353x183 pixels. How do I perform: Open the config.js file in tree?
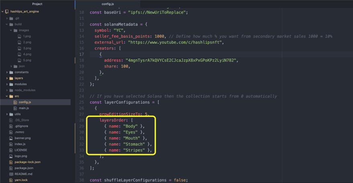point(25,102)
